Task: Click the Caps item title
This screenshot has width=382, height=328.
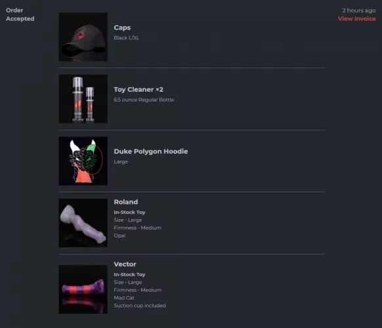Action: [122, 28]
